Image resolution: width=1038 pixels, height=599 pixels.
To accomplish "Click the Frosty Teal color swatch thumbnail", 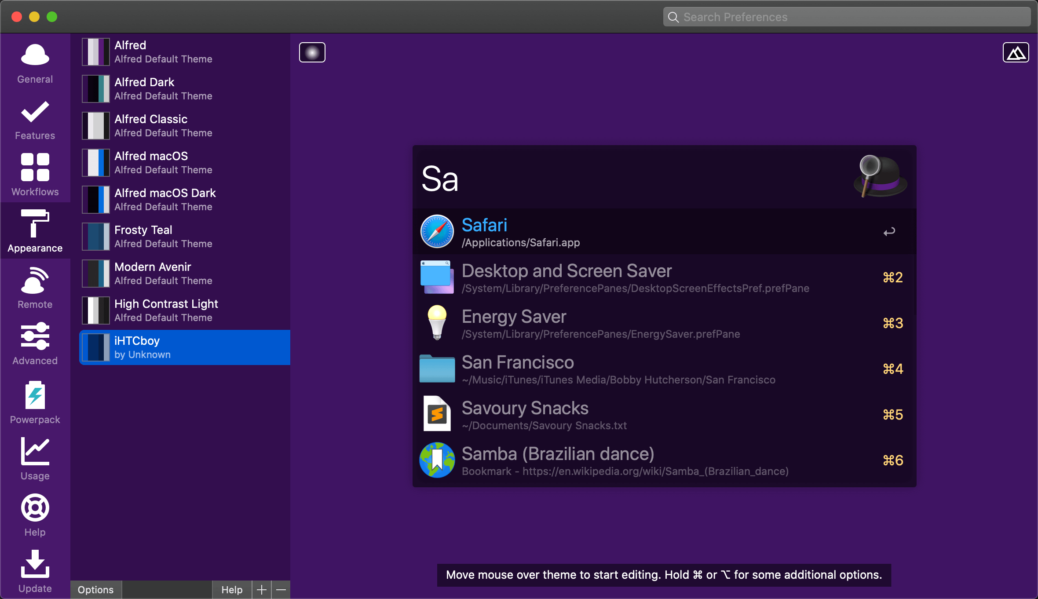I will coord(96,237).
